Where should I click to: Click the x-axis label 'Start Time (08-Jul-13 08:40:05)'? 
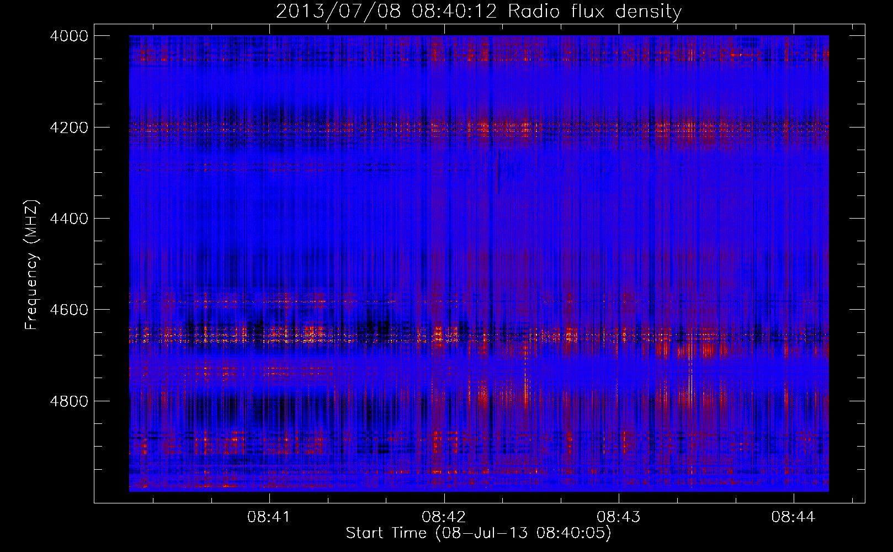pyautogui.click(x=479, y=533)
